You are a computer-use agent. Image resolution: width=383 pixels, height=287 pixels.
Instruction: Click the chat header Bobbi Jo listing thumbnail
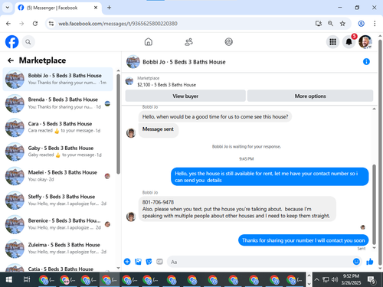133,62
